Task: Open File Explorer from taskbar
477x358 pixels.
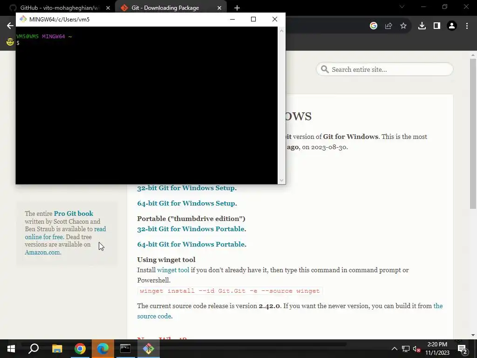Action: 57,349
